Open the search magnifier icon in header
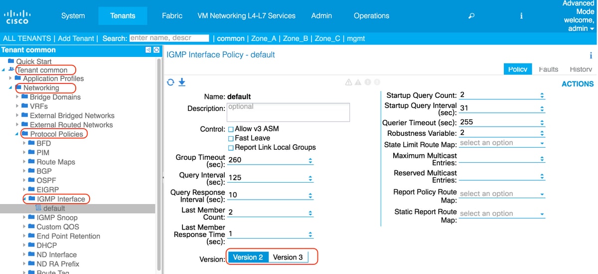 471,16
